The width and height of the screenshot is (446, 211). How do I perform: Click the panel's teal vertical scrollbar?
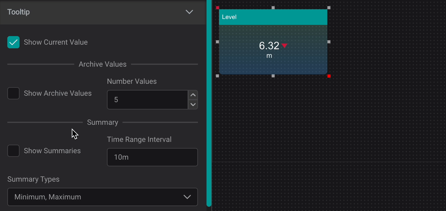pyautogui.click(x=209, y=103)
